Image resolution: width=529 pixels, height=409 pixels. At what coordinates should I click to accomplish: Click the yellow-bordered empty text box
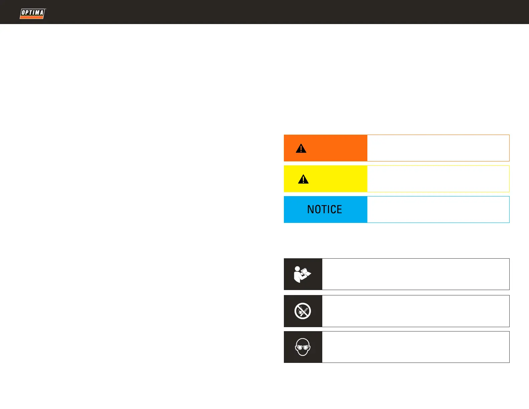coord(438,179)
